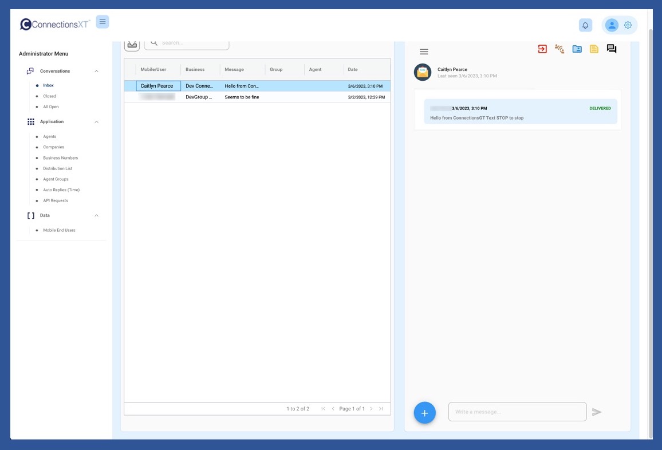The width and height of the screenshot is (662, 450).
Task: Click the blue plus button
Action: coord(424,412)
